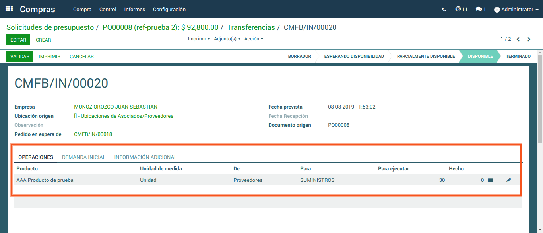Switch to the Demanda Inicial tab
543x233 pixels.
point(83,157)
